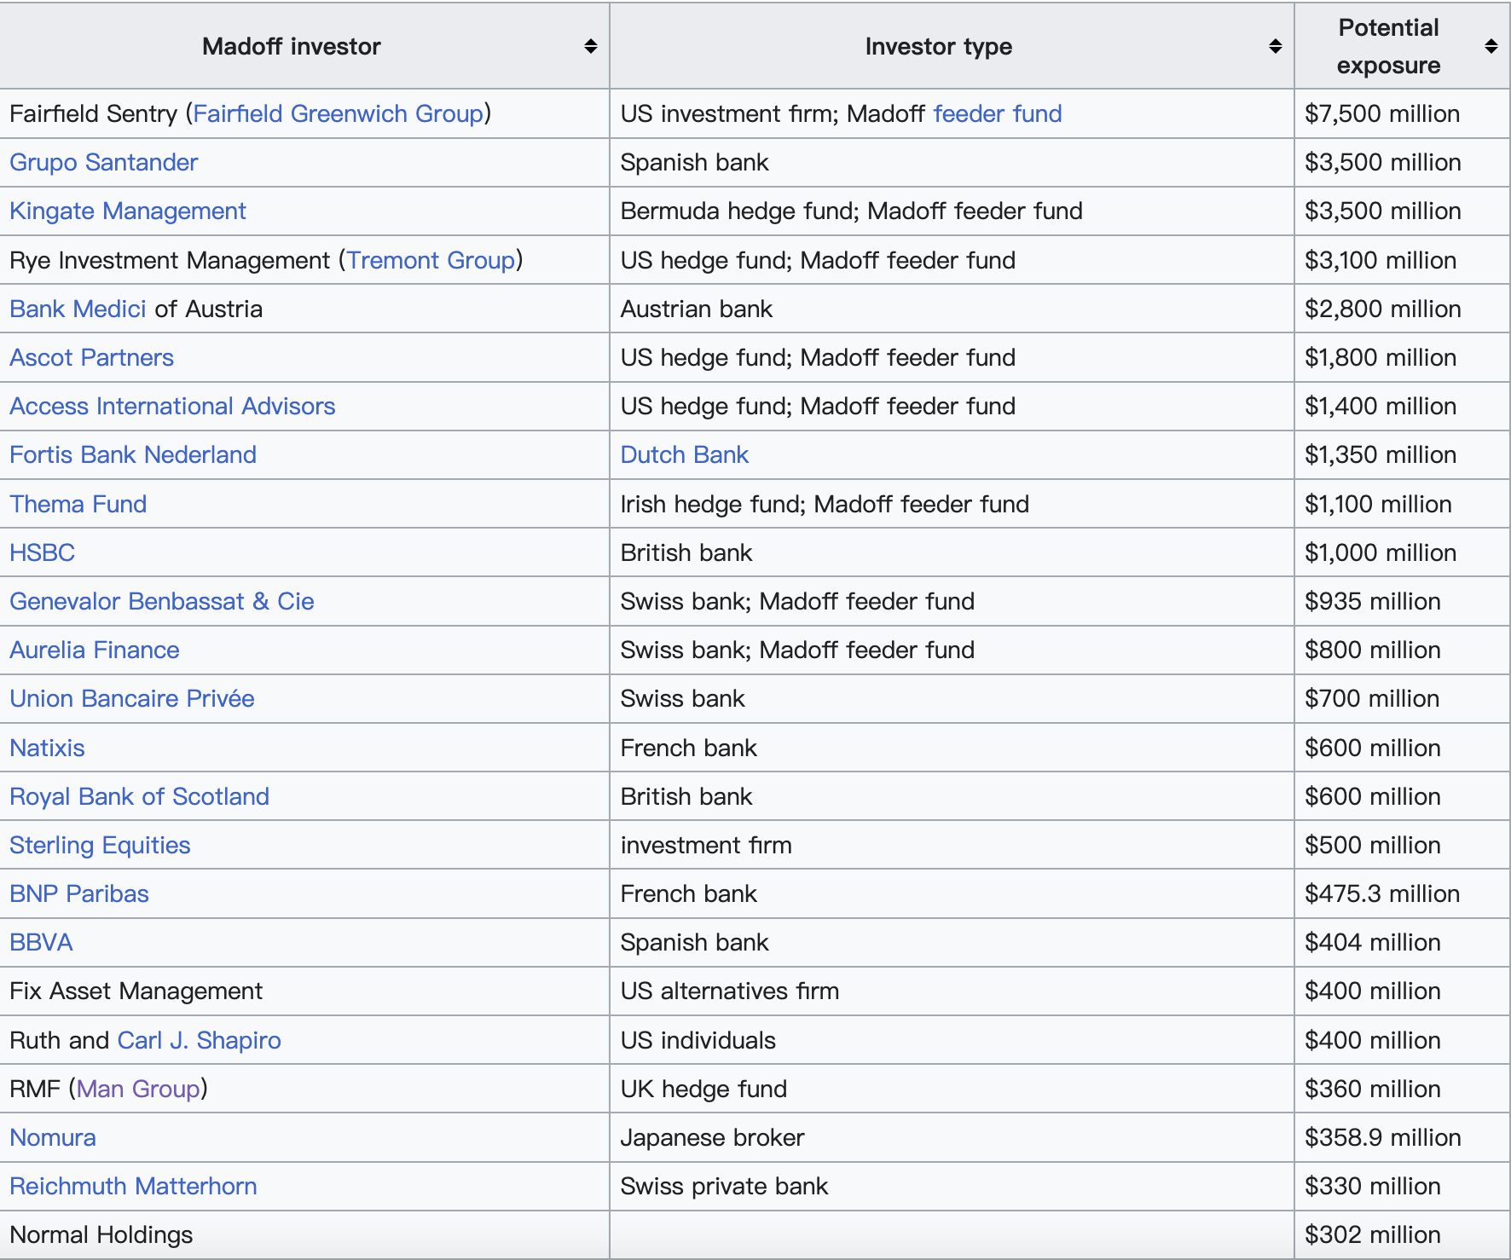
Task: Select the $1,800 million cell
Action: click(x=1402, y=357)
